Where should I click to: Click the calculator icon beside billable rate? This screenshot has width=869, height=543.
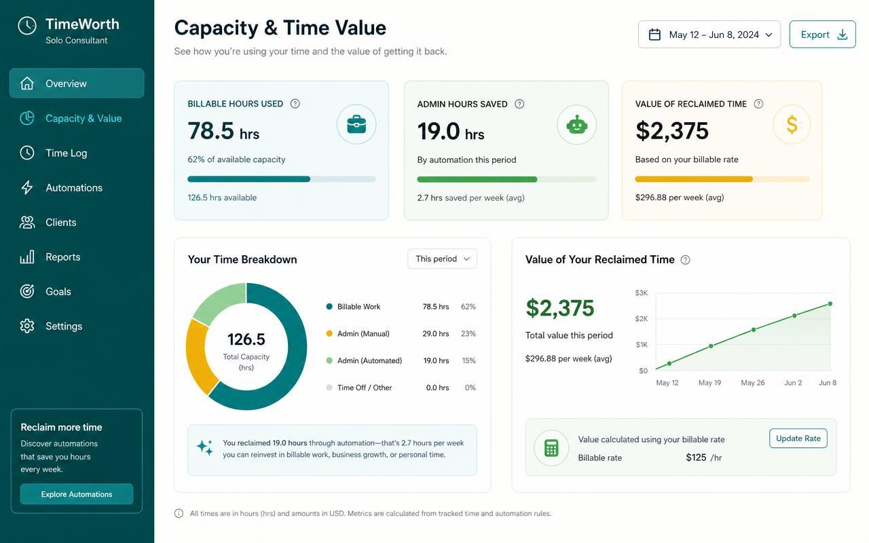pos(551,447)
